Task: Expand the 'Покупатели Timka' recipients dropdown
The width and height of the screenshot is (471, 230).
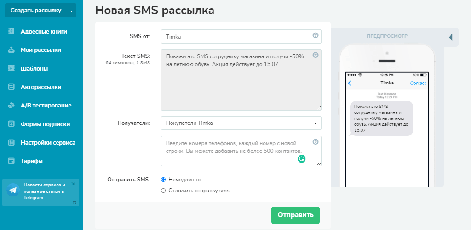Action: tap(315, 123)
